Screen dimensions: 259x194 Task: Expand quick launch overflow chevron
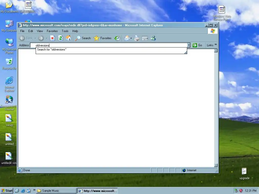pyautogui.click(x=34, y=190)
